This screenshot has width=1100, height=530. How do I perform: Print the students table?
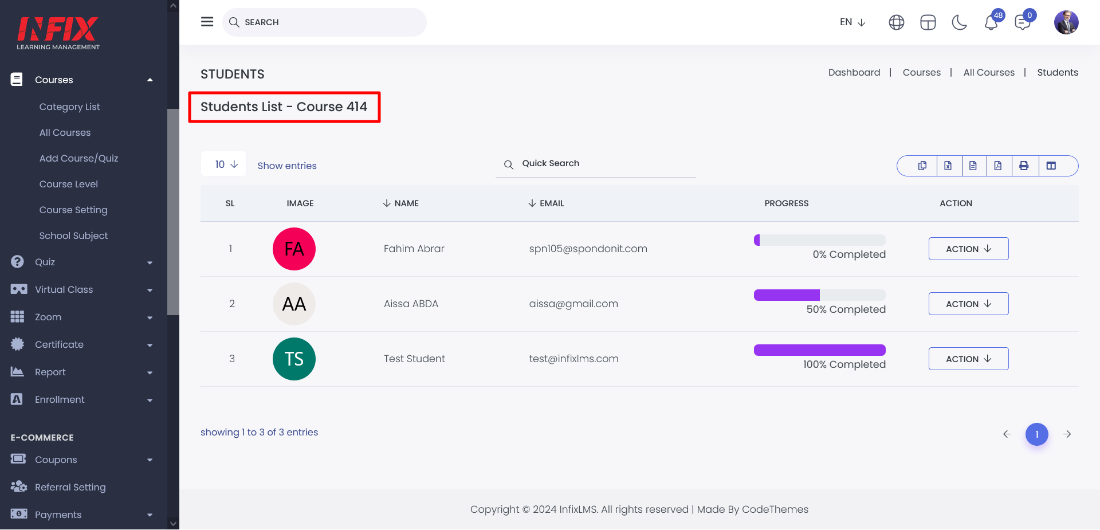click(x=1024, y=166)
